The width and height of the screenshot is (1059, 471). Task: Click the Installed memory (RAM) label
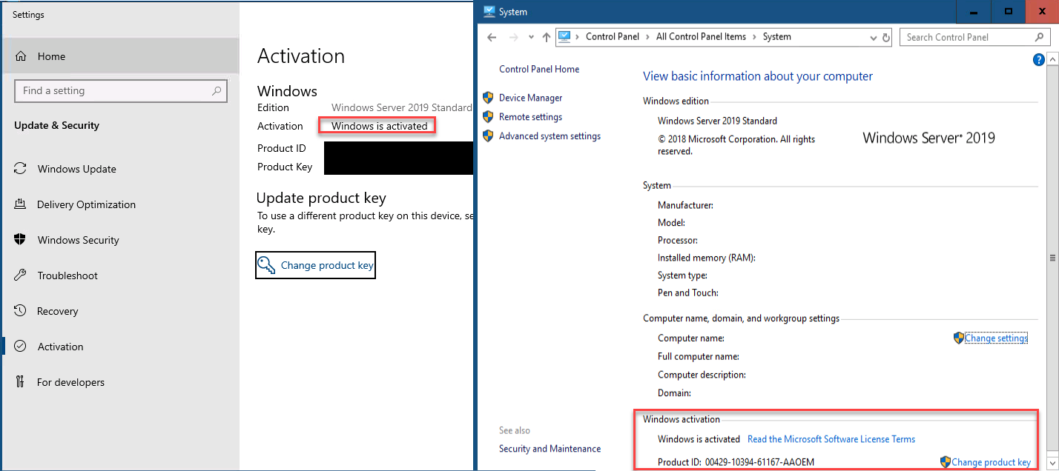tap(706, 258)
